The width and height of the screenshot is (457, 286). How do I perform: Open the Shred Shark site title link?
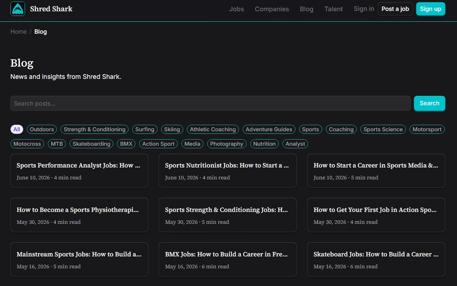pos(51,9)
